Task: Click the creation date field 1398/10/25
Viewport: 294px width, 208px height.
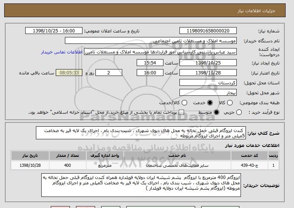Action: (x=208, y=63)
